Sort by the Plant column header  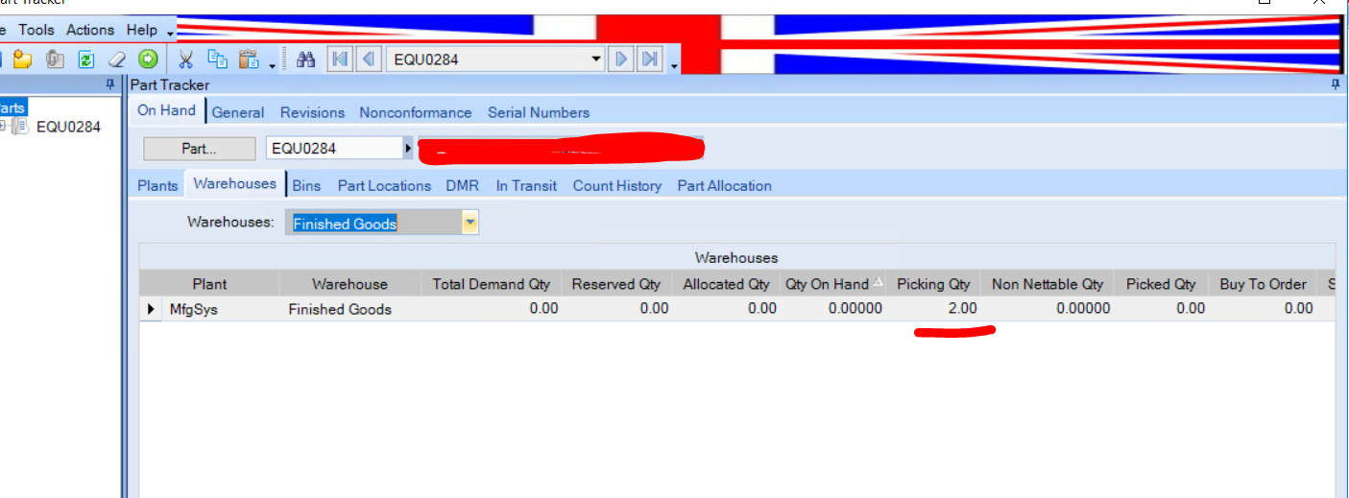(x=209, y=284)
